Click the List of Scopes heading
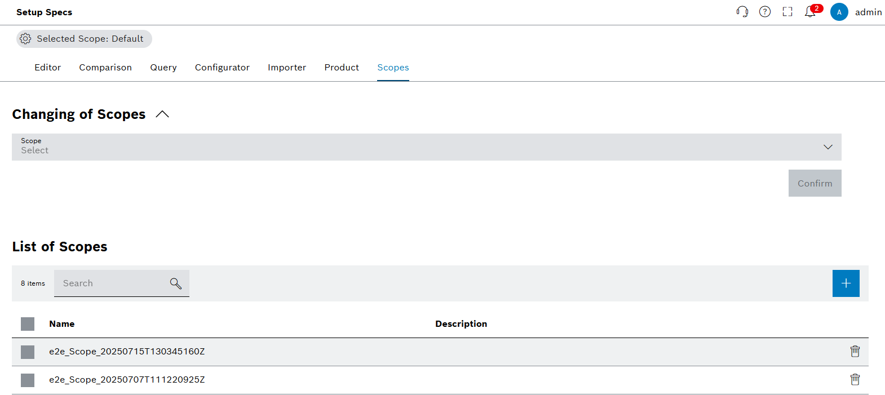The image size is (885, 395). click(x=60, y=247)
